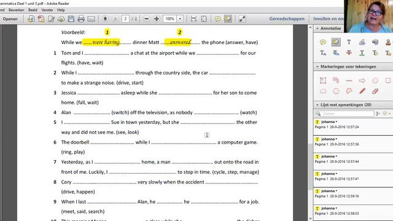Click the document scroll up arrow
393x221 pixels.
pyautogui.click(x=310, y=27)
